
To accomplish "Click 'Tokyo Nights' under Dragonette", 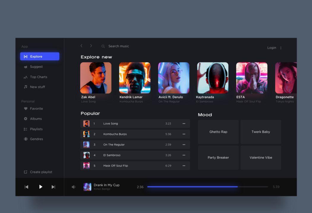I will click(285, 102).
